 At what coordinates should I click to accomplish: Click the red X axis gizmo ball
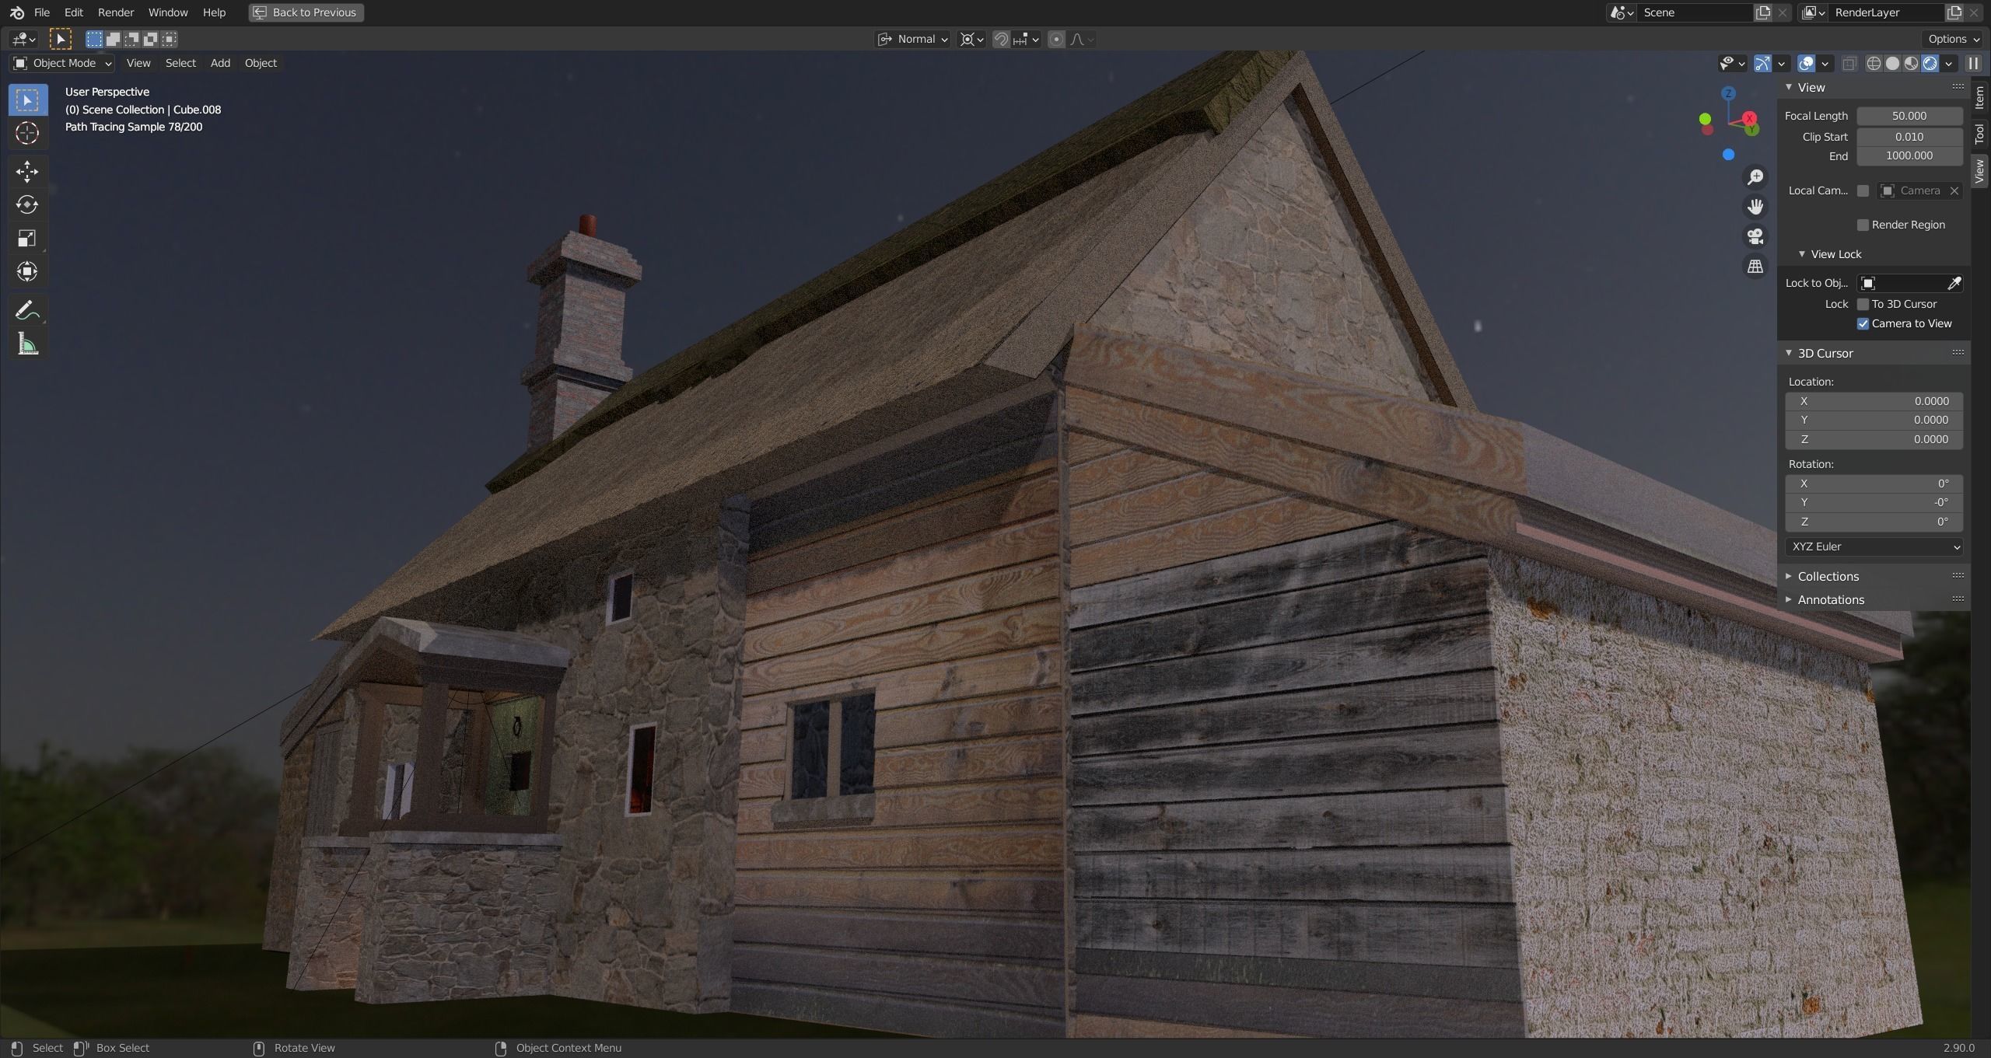[1750, 118]
